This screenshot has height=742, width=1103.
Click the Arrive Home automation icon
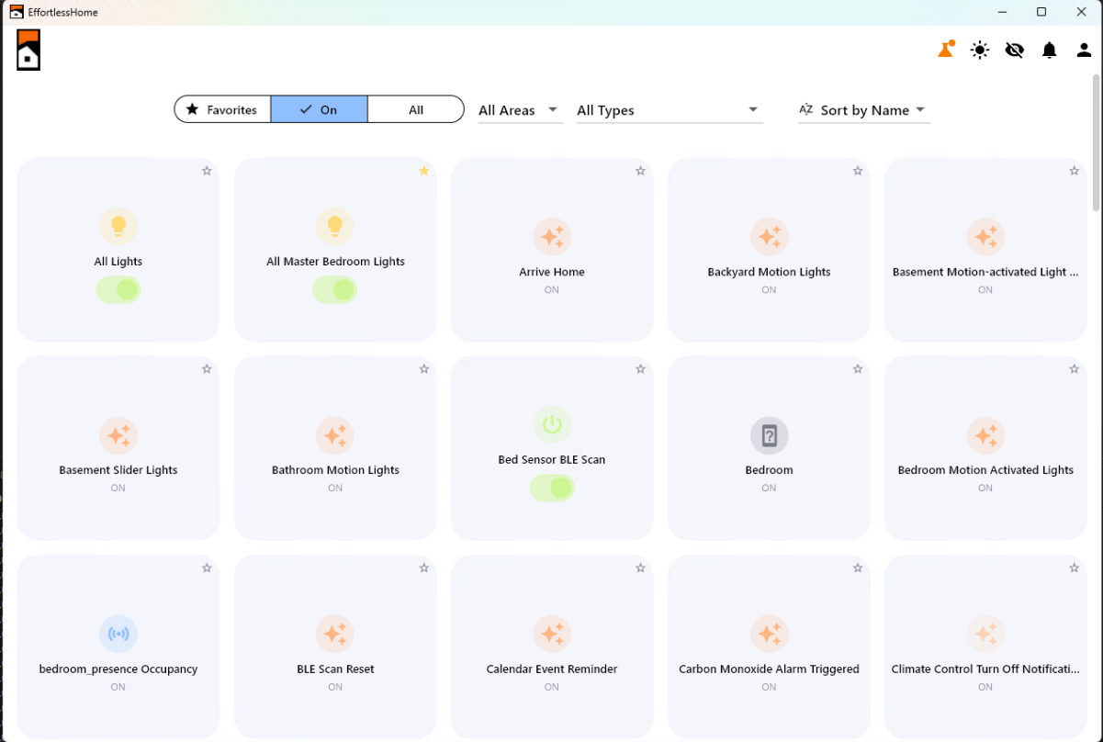(x=552, y=236)
